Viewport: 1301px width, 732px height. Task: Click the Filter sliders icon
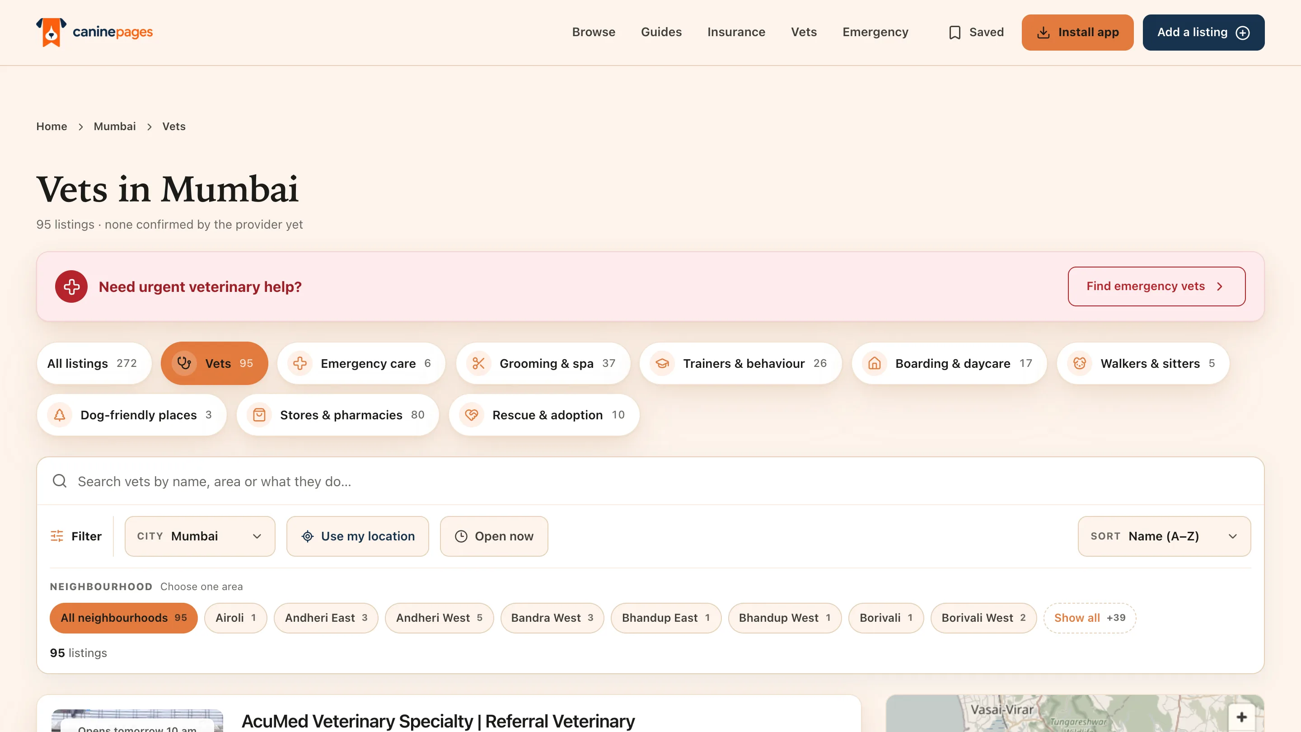[57, 536]
